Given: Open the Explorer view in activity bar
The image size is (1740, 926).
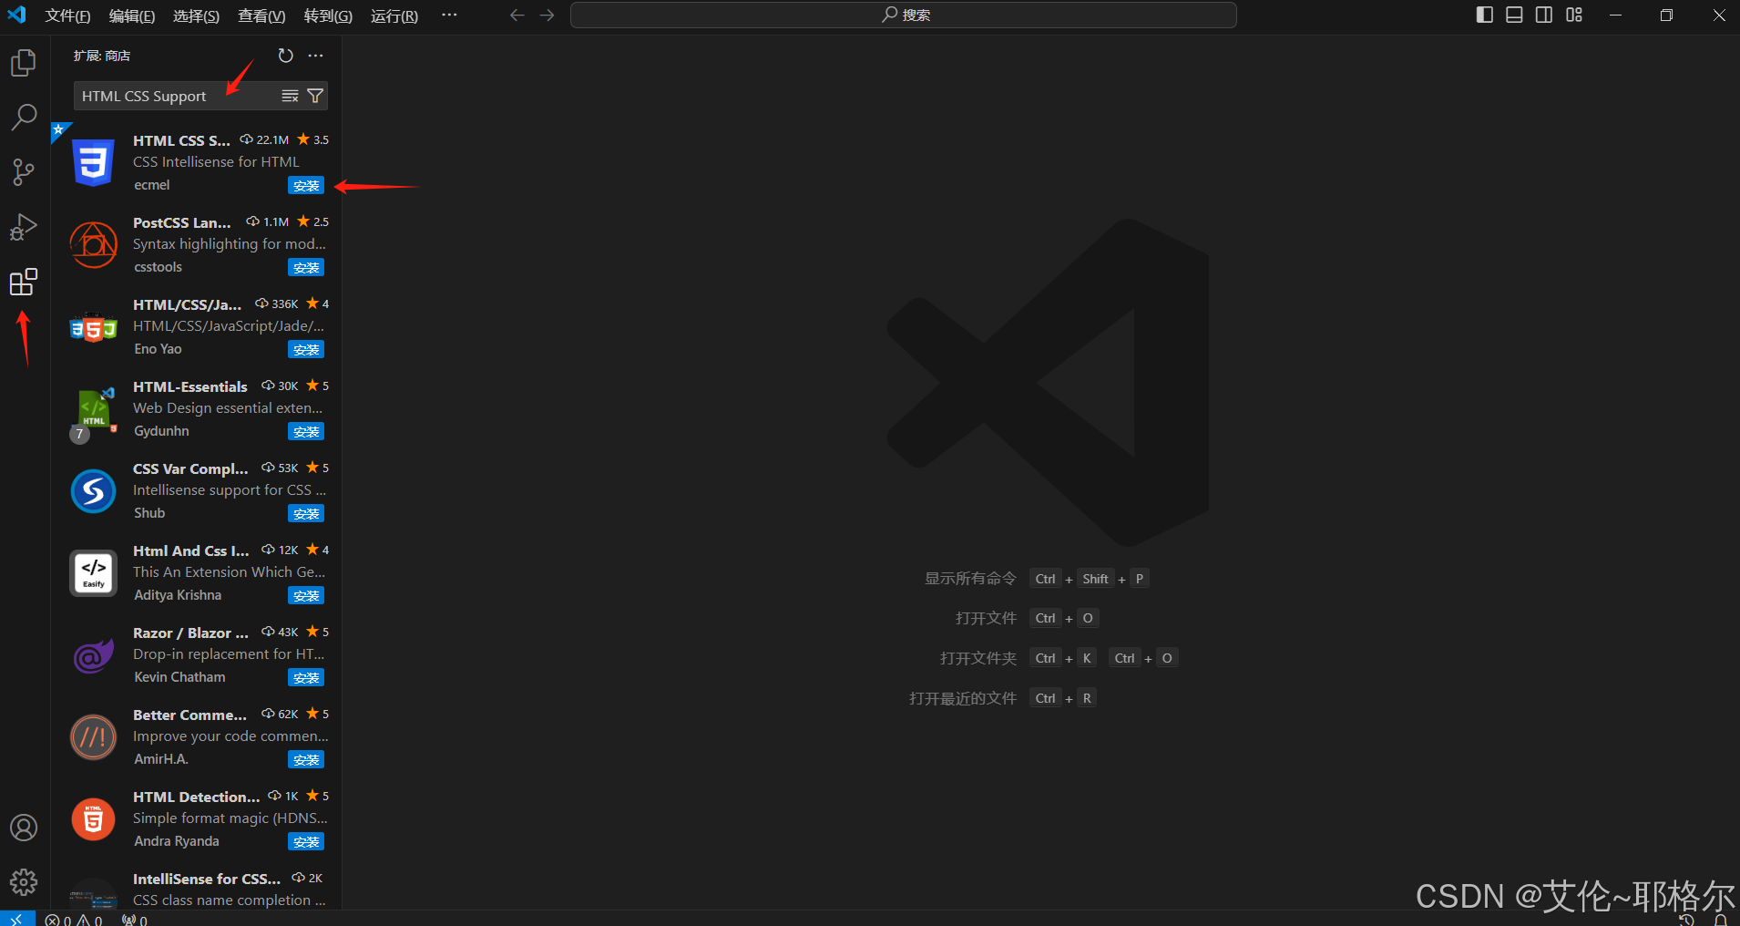Looking at the screenshot, I should pos(24,63).
